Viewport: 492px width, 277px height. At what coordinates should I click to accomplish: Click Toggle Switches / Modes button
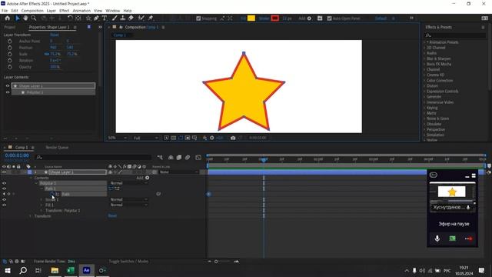pos(128,262)
